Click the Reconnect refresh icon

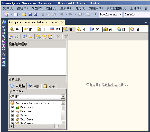17,37
